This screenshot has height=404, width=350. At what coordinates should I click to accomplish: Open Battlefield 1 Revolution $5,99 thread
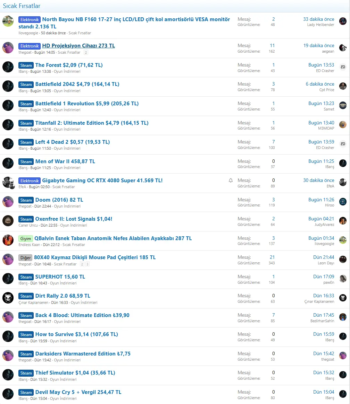(x=87, y=103)
